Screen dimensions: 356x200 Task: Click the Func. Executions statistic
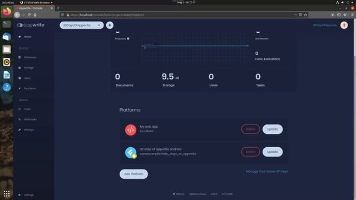click(x=268, y=56)
